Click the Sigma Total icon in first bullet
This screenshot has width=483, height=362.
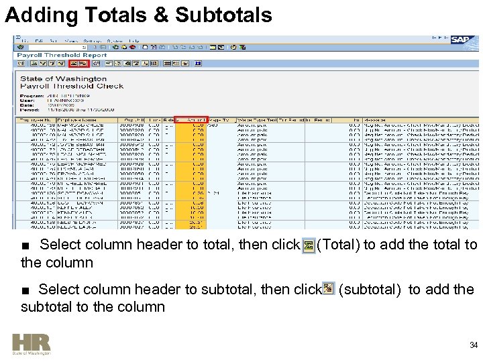click(309, 245)
